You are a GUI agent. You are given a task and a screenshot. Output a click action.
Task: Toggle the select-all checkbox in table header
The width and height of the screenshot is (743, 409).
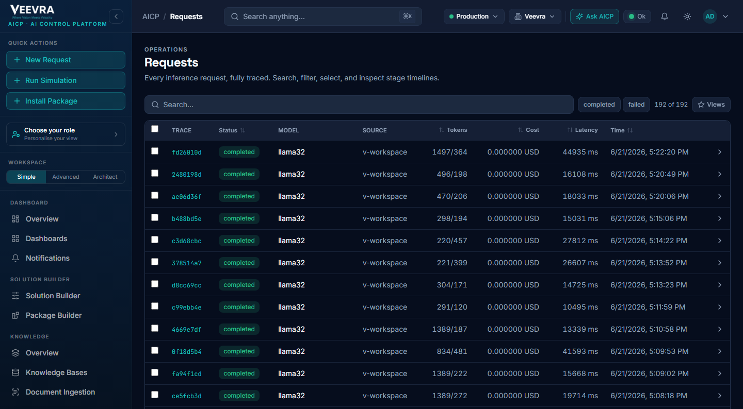(x=155, y=129)
